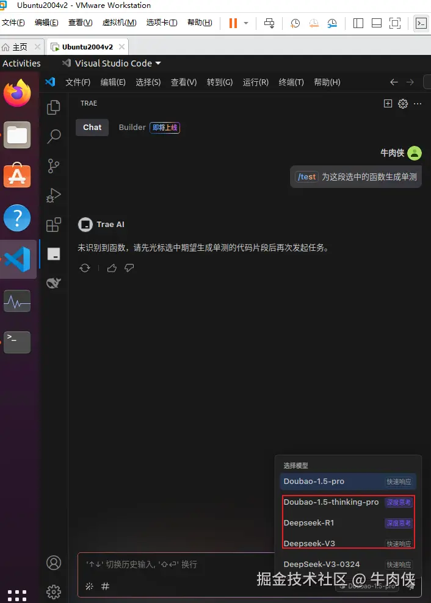
Task: Select the Deepseek-V3 model
Action: (x=348, y=544)
